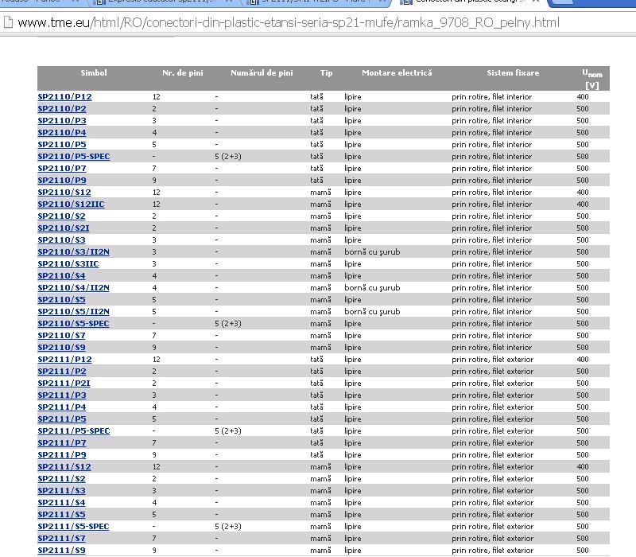The height and width of the screenshot is (557, 636).
Task: Open the SP2111/P3 product link
Action: (62, 395)
